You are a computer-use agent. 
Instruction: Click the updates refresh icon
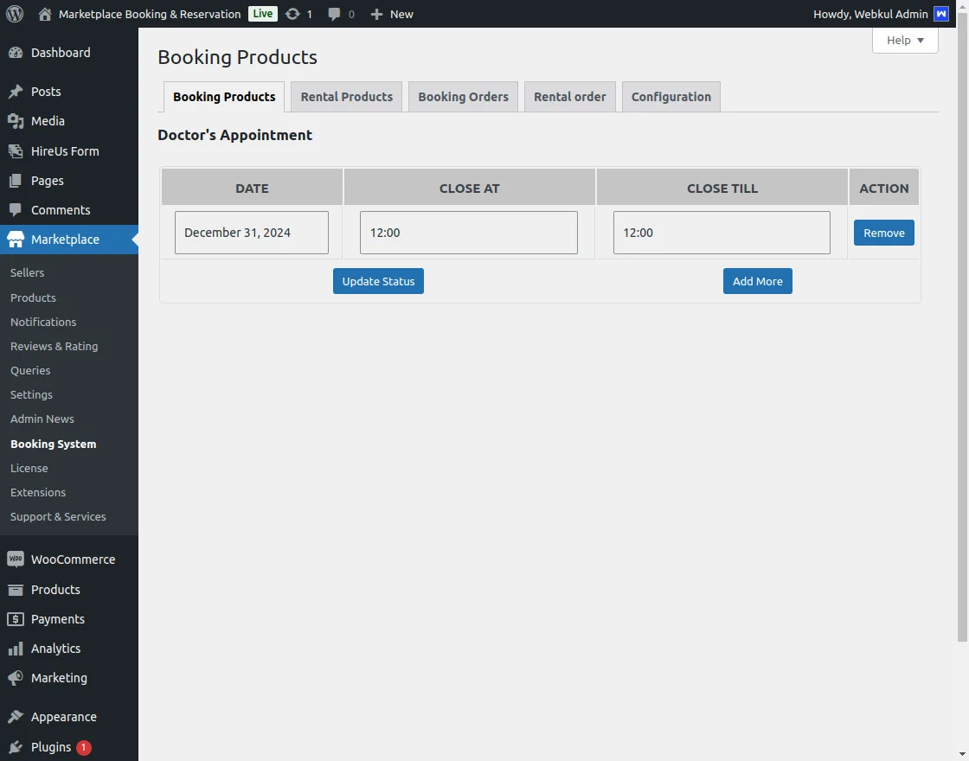point(292,14)
